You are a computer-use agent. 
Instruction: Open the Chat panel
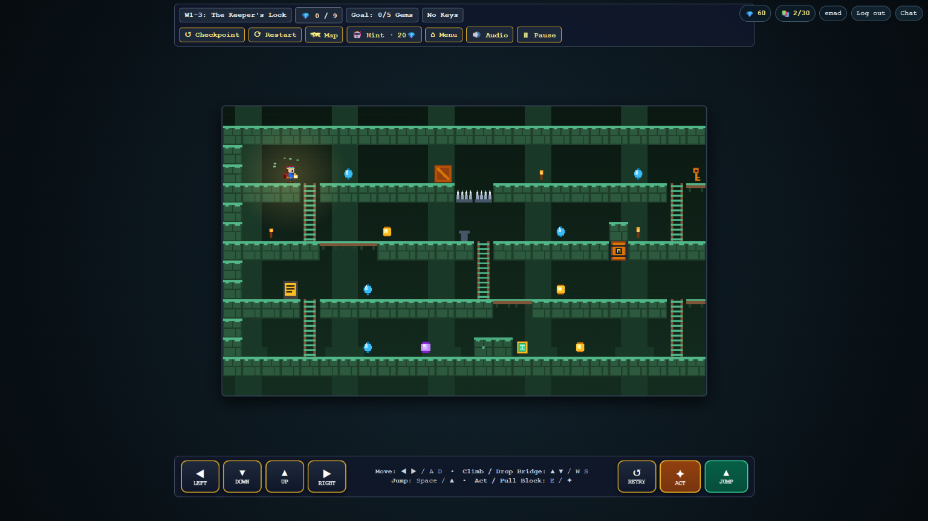[x=909, y=13]
